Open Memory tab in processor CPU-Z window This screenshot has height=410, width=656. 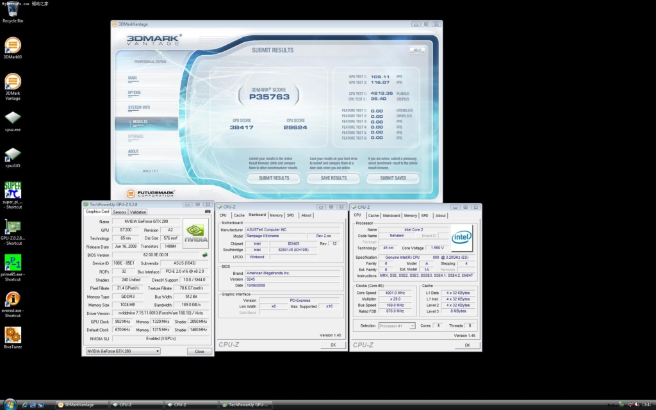tap(411, 215)
